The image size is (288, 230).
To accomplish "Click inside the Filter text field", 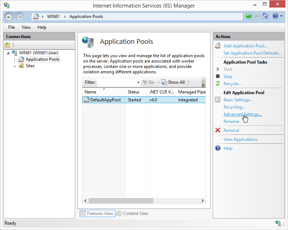I will 117,82.
